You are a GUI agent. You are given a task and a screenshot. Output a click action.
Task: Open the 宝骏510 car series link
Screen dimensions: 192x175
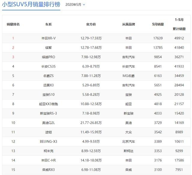49,94
